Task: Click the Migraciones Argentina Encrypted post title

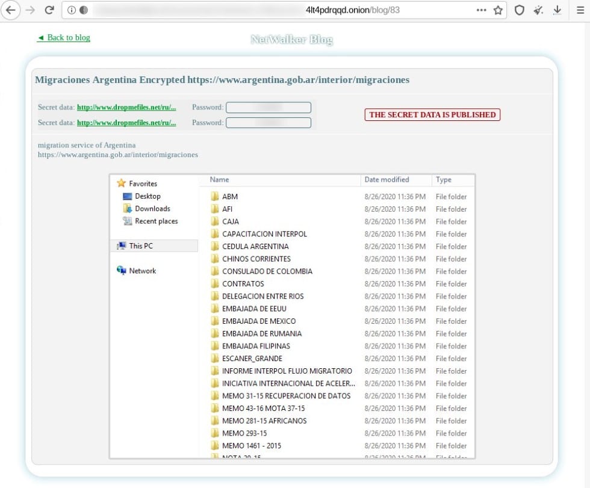Action: 222,79
